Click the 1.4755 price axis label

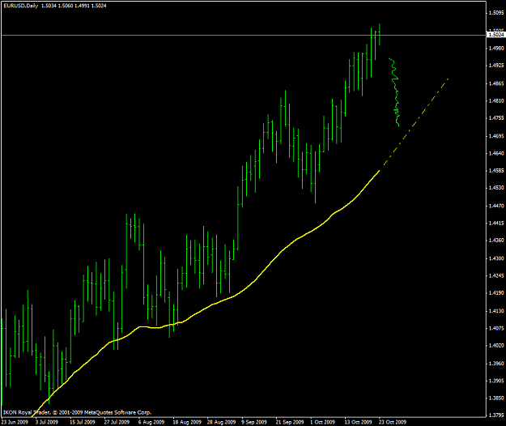[496, 118]
